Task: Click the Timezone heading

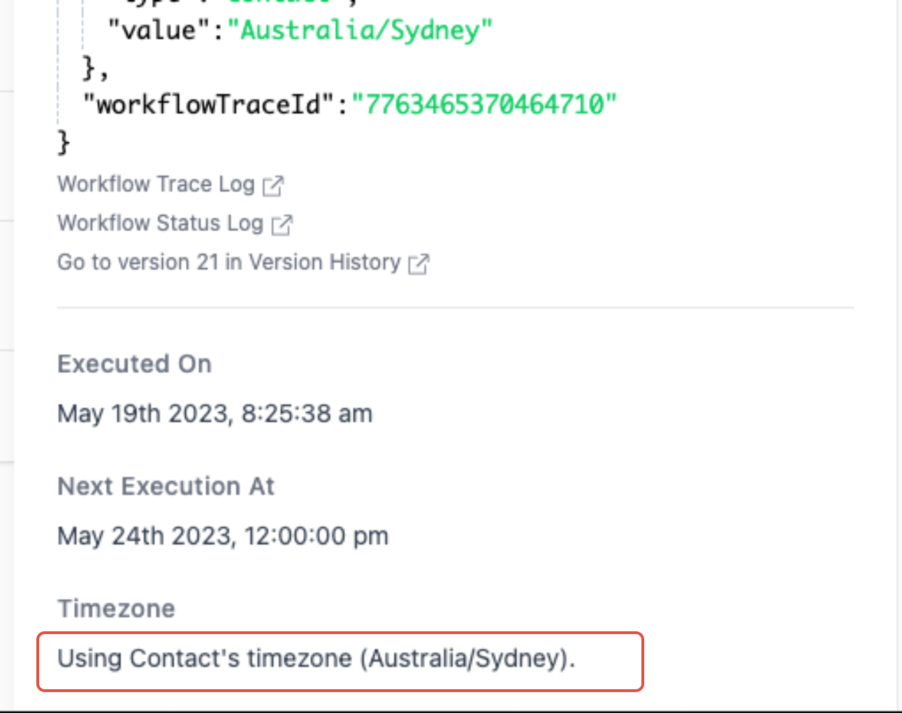Action: (x=116, y=608)
